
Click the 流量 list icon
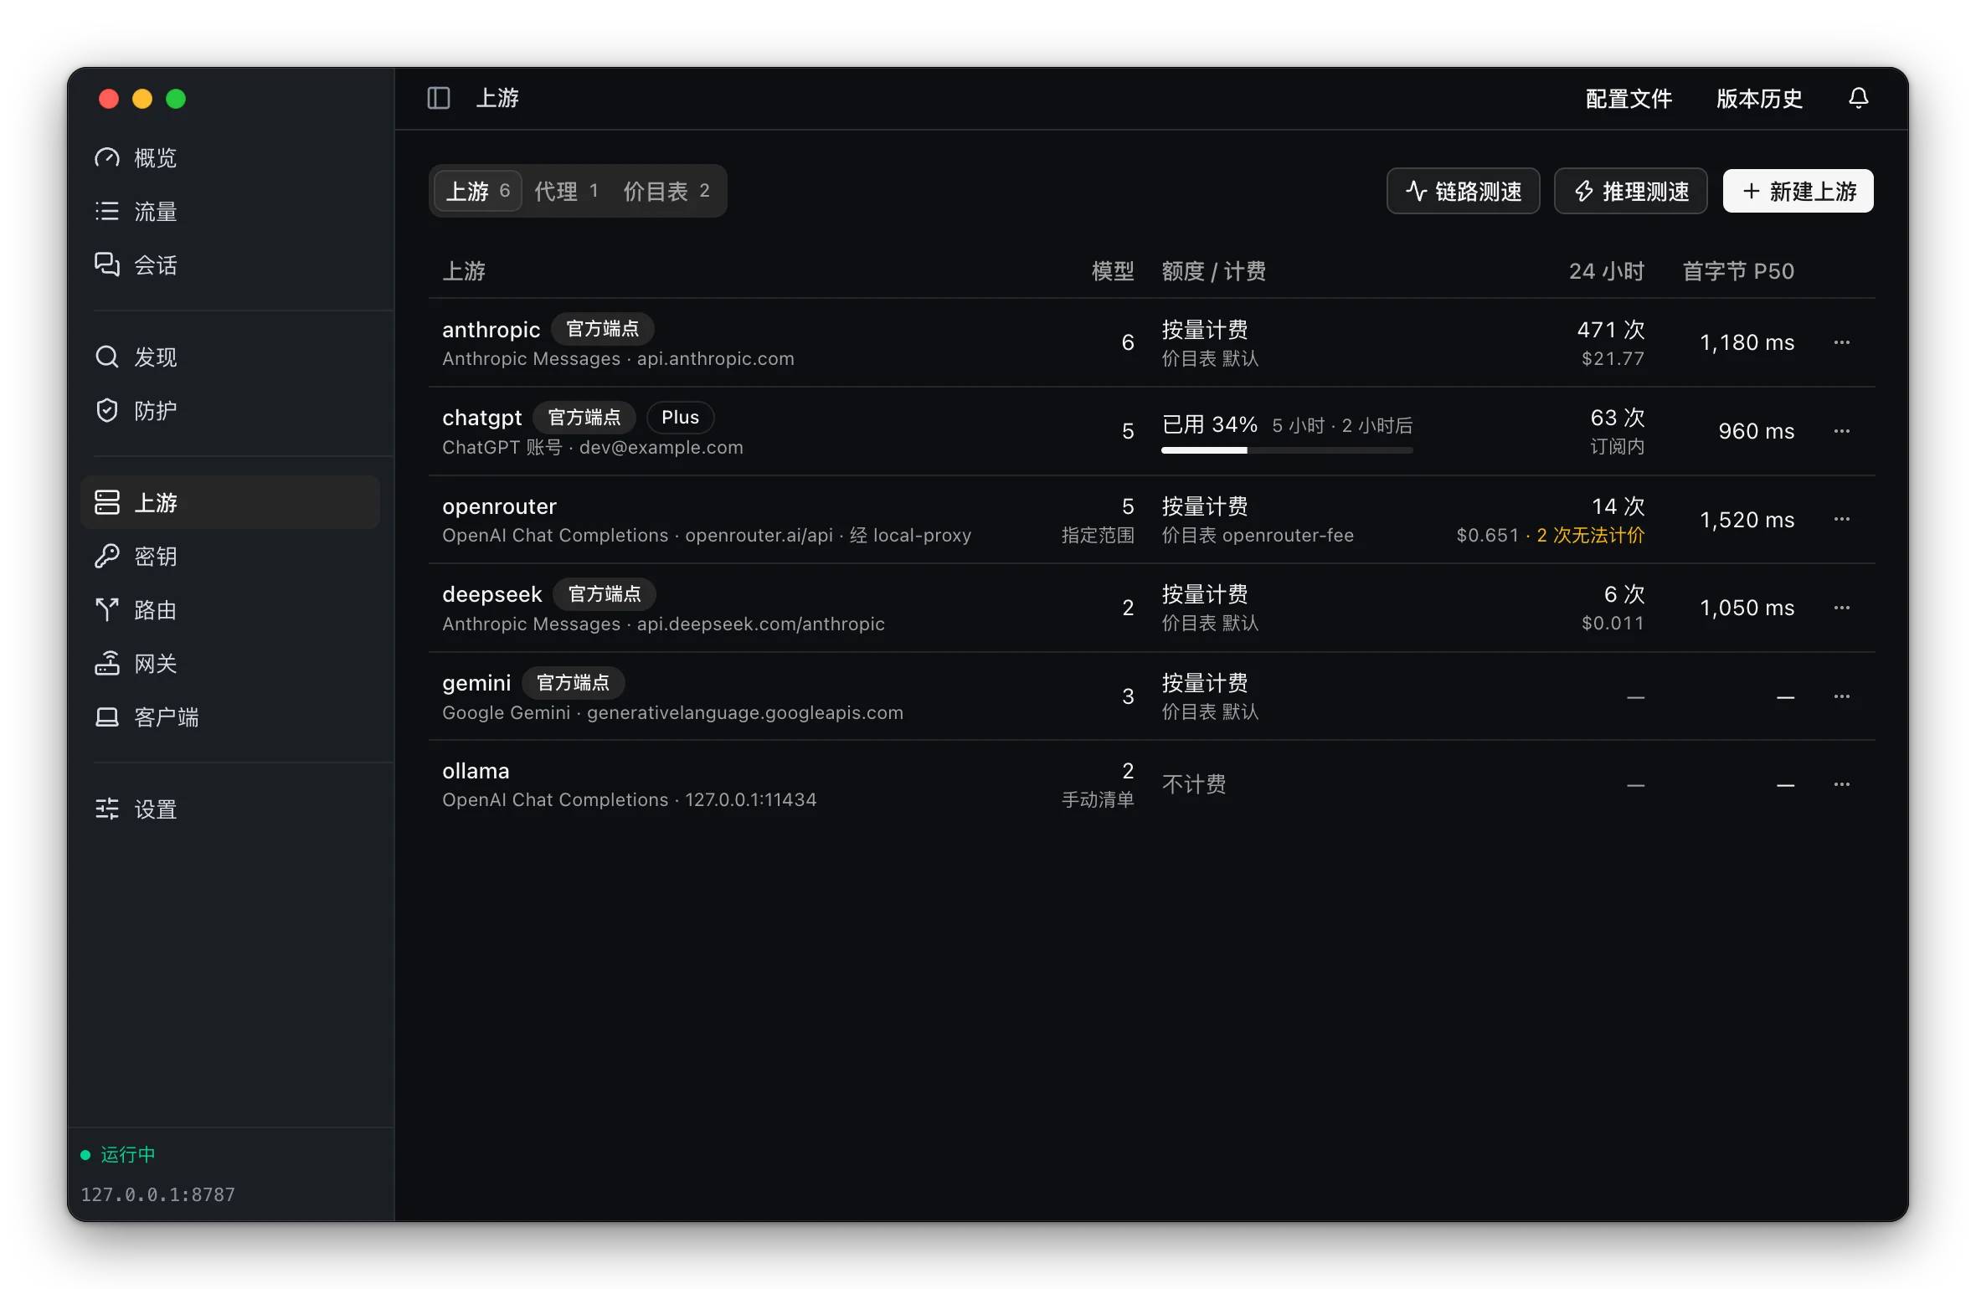[x=107, y=211]
